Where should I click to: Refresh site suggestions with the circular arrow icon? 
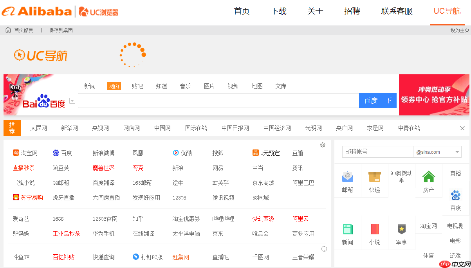point(324,248)
